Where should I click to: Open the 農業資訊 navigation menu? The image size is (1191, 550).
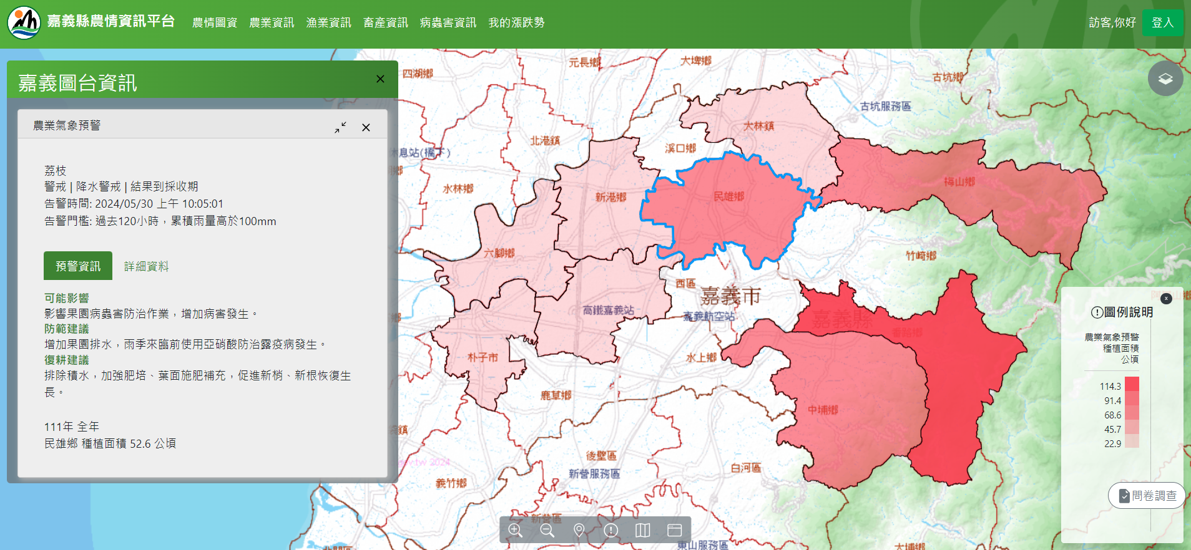272,23
